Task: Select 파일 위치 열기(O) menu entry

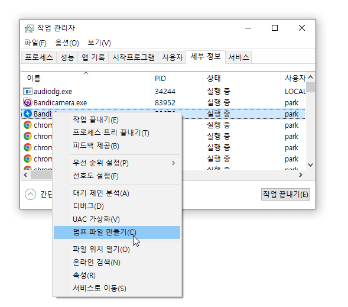Action: (x=101, y=249)
